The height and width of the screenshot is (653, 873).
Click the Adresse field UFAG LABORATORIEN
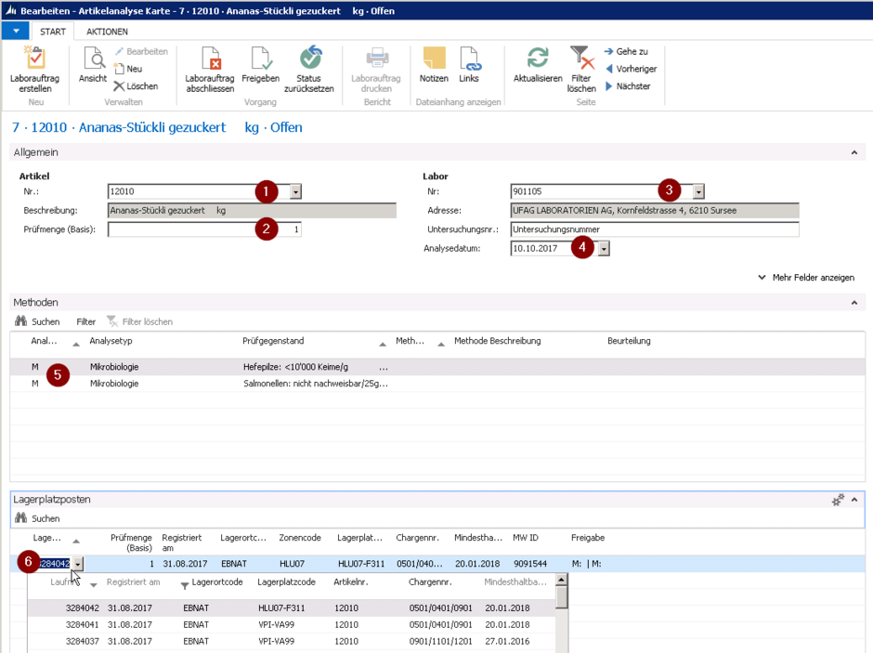tap(654, 211)
